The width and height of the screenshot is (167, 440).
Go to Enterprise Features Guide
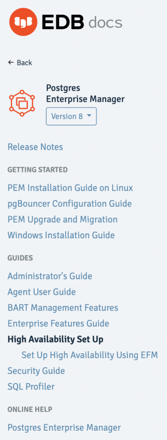(58, 324)
